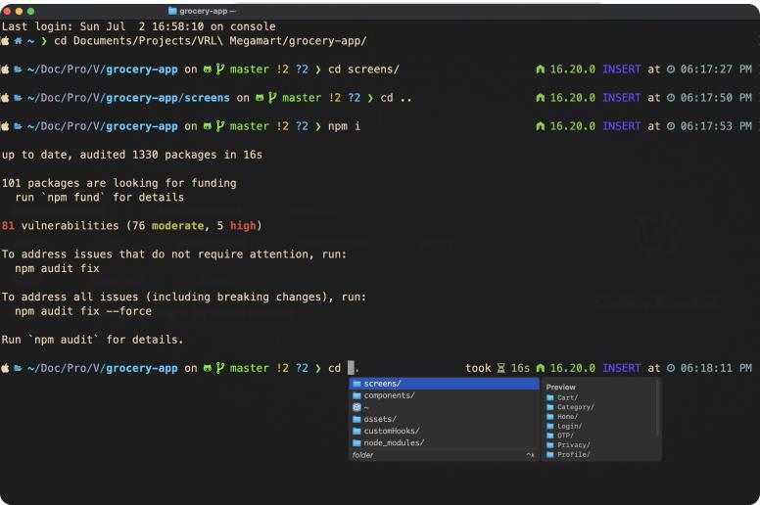The width and height of the screenshot is (760, 505).
Task: Click the Preview panel scrollbar
Action: (x=657, y=408)
